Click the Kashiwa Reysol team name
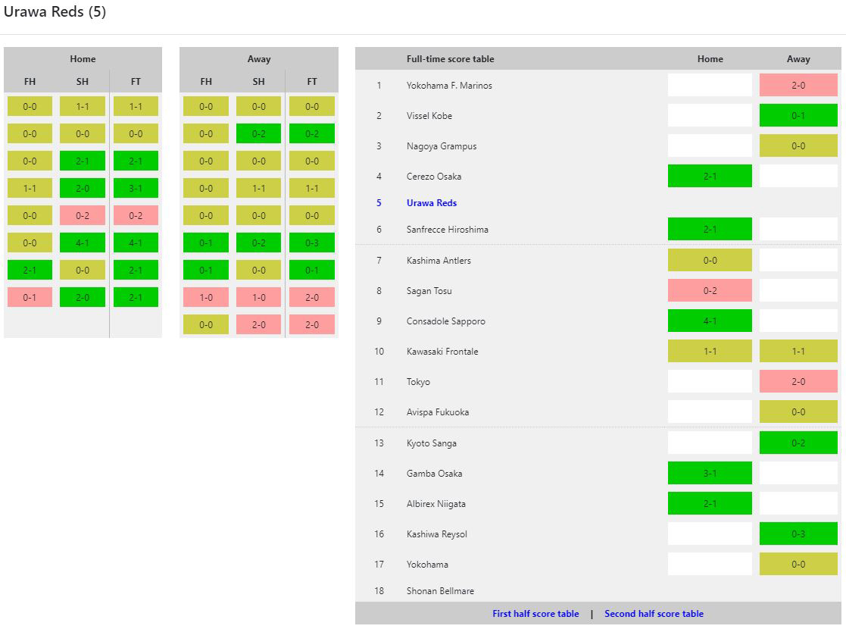The height and width of the screenshot is (629, 846). pos(437,534)
